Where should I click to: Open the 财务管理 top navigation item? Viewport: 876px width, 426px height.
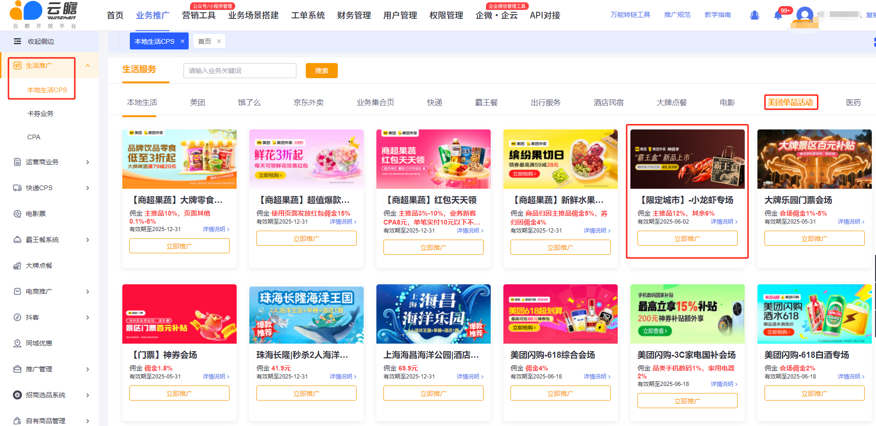pos(354,16)
